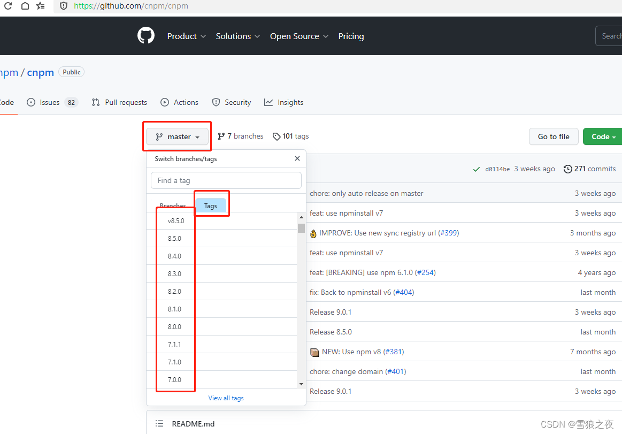The image size is (622, 434).
Task: Expand the Product menu
Action: coord(187,36)
